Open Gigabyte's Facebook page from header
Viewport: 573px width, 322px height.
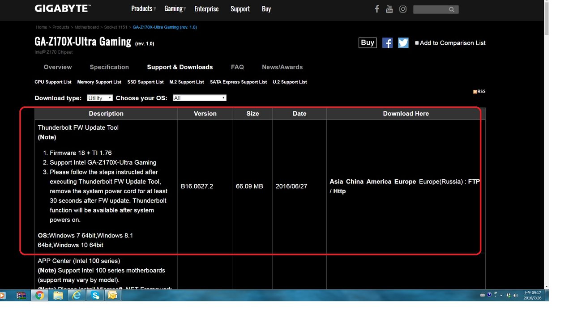376,9
